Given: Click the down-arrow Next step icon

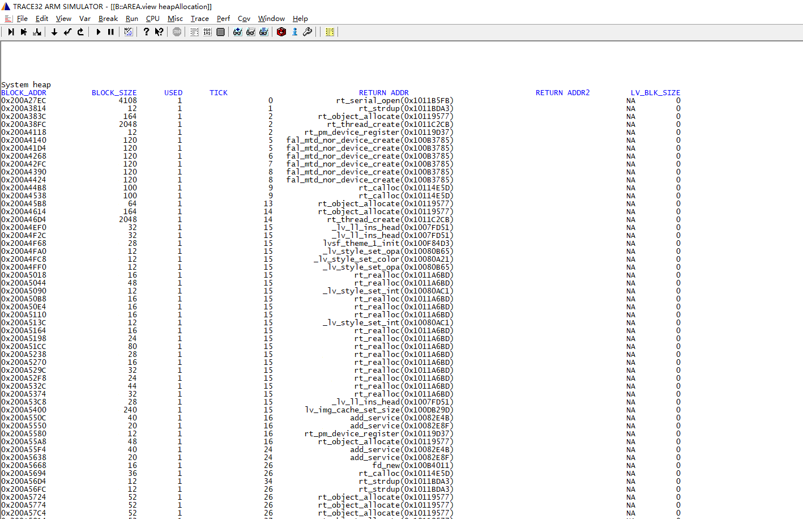Looking at the screenshot, I should click(x=54, y=32).
